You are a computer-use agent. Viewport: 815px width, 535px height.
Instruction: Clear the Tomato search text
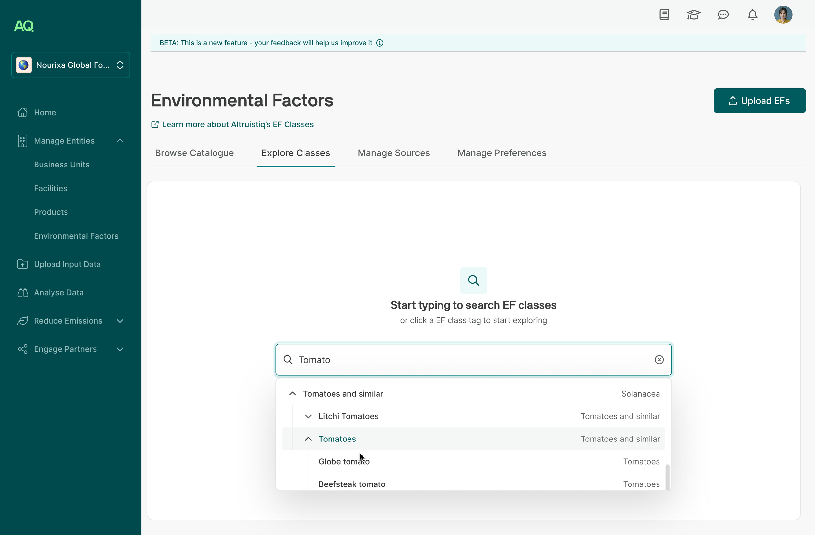tap(659, 360)
